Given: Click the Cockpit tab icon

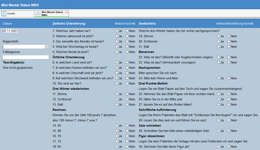Looking at the screenshot, I should pyautogui.click(x=4, y=14).
